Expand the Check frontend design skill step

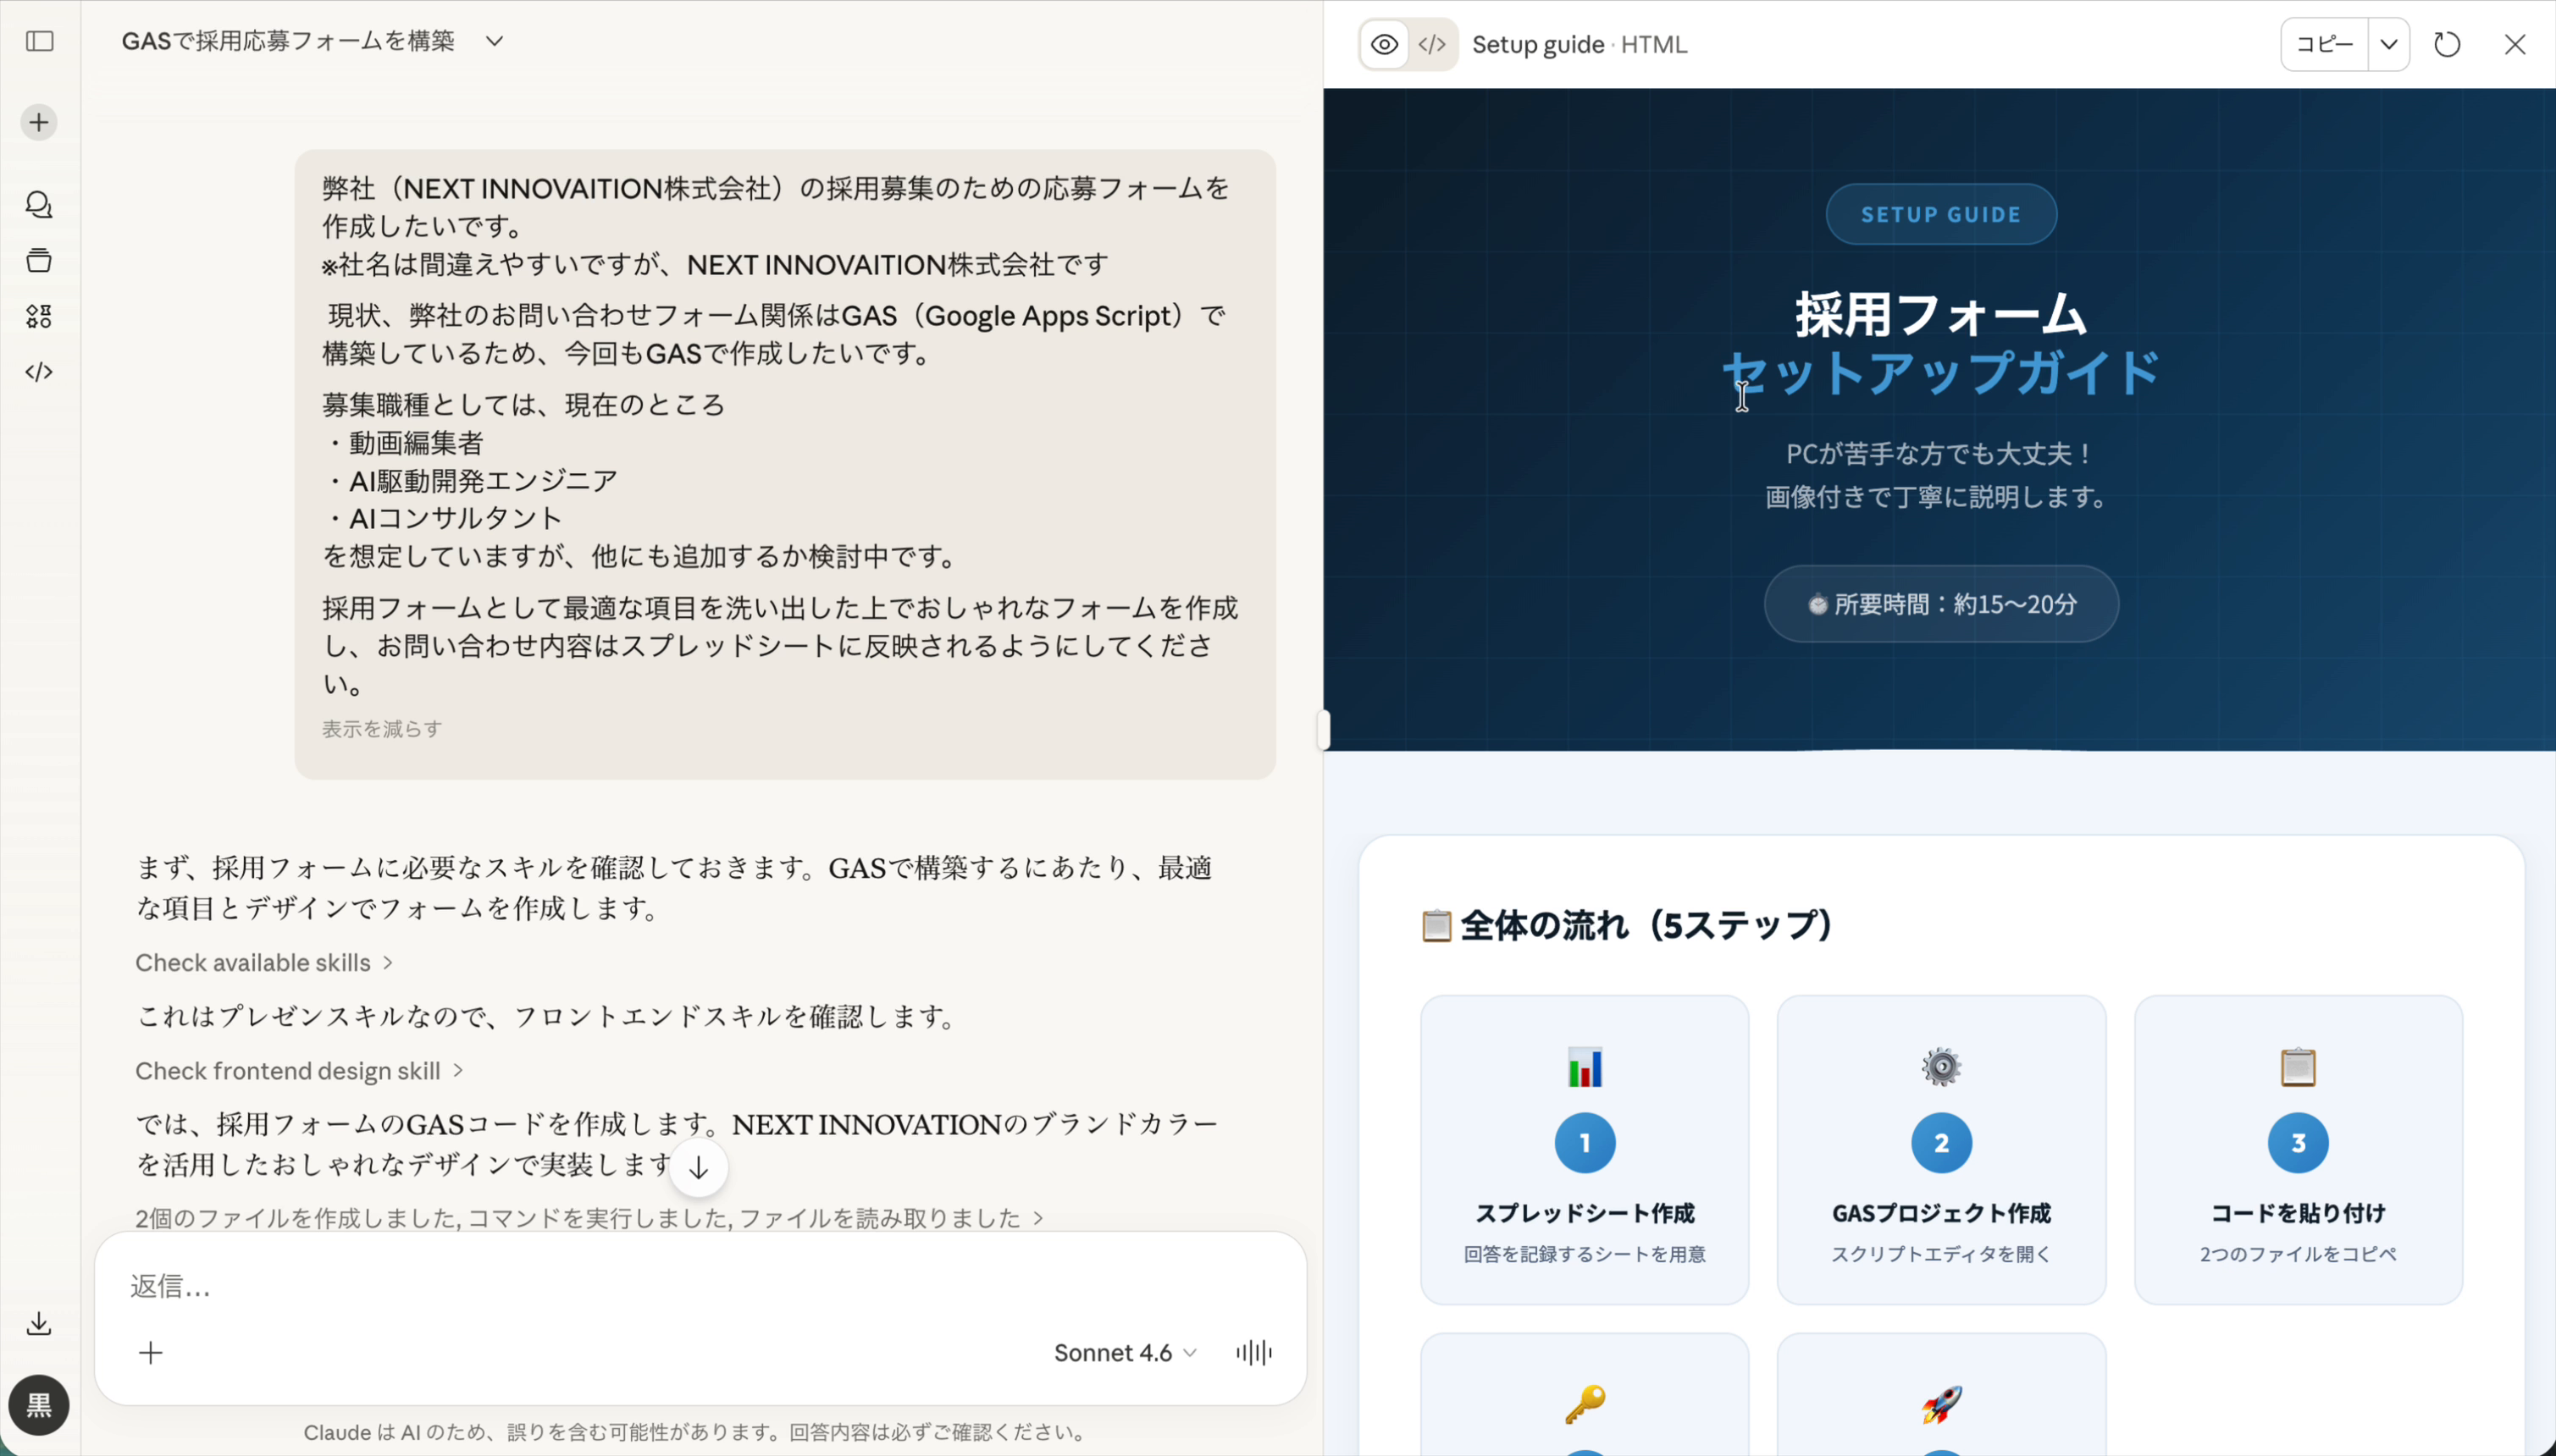pos(298,1070)
